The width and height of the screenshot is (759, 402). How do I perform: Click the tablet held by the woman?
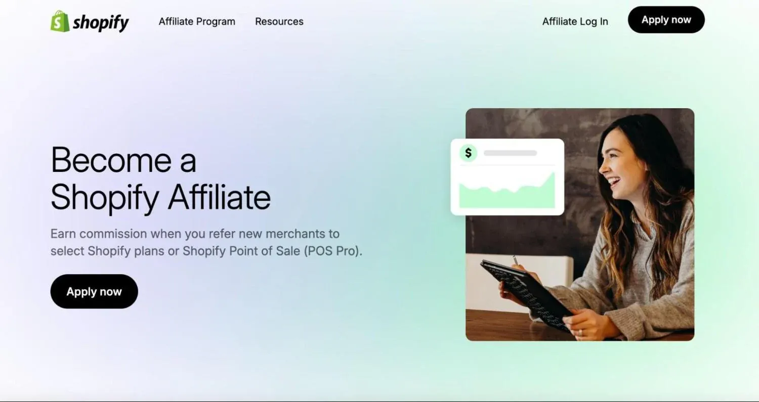point(526,295)
